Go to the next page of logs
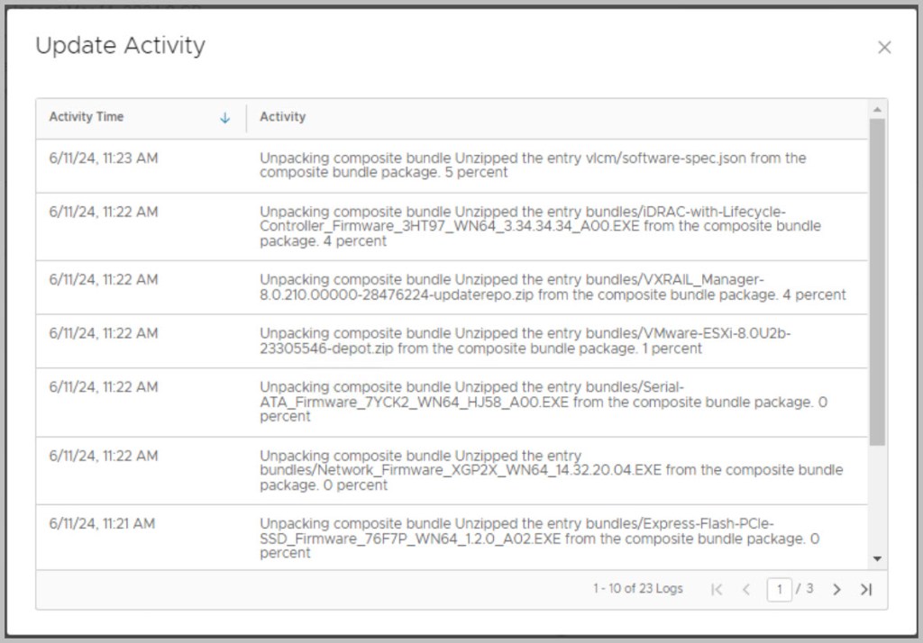 point(836,589)
